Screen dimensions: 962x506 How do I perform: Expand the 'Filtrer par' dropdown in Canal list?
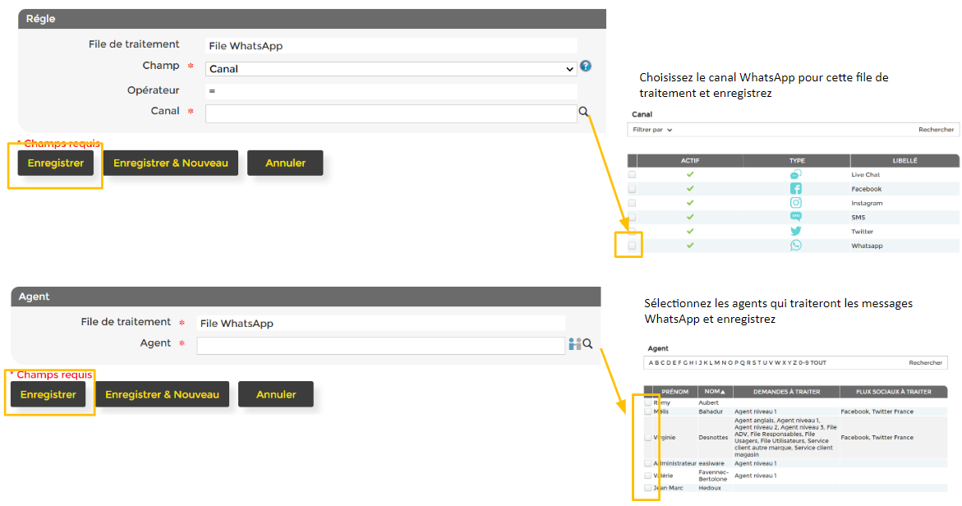pos(652,130)
